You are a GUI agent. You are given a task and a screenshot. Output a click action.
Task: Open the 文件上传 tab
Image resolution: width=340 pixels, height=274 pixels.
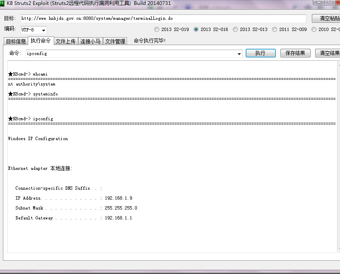[65, 41]
